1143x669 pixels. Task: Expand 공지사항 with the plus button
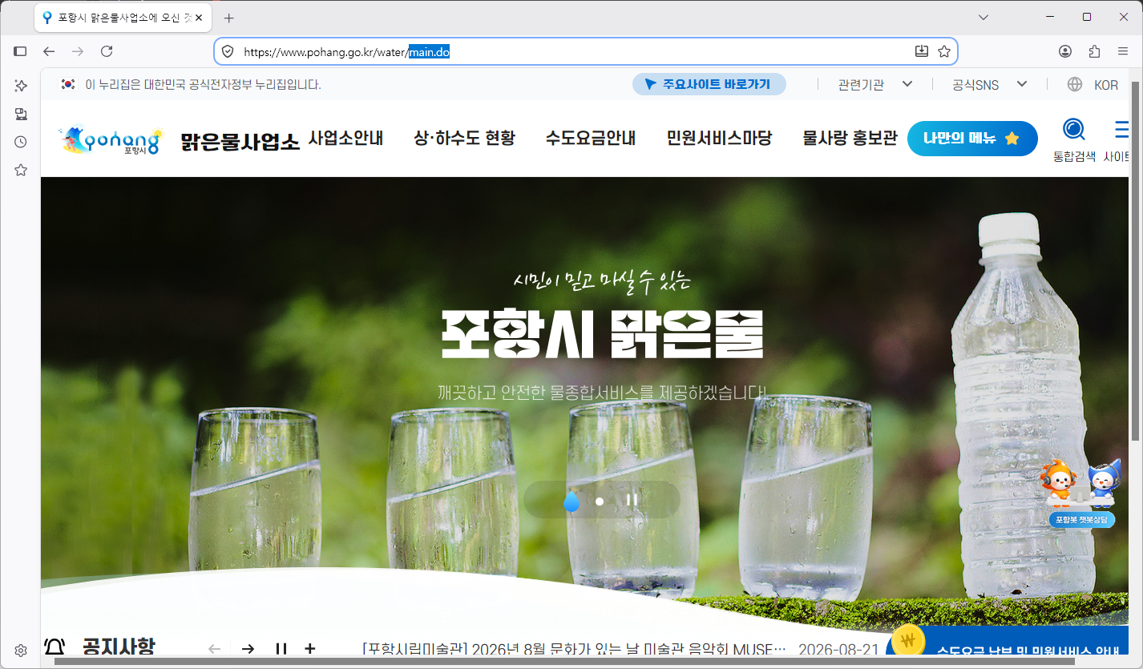point(310,649)
